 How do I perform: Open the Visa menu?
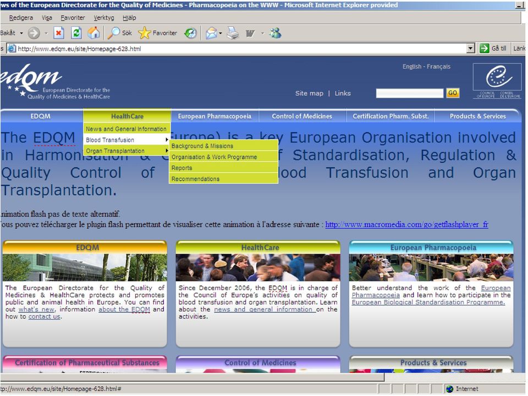click(47, 18)
